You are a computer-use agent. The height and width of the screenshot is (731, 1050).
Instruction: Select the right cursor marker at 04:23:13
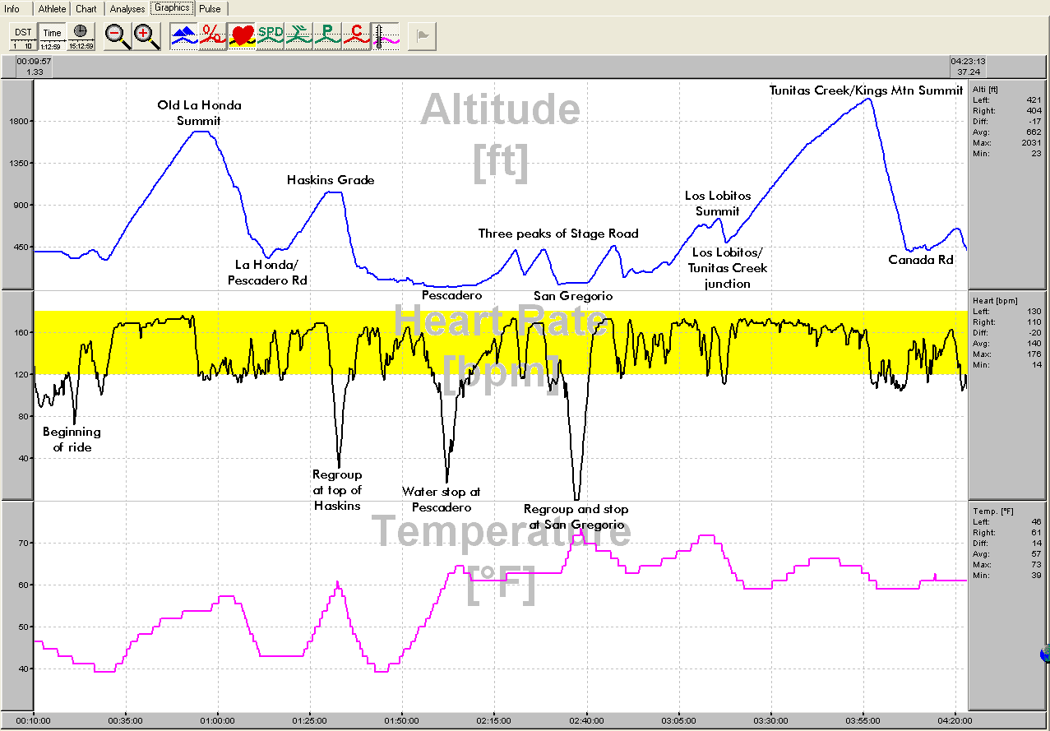[968, 67]
